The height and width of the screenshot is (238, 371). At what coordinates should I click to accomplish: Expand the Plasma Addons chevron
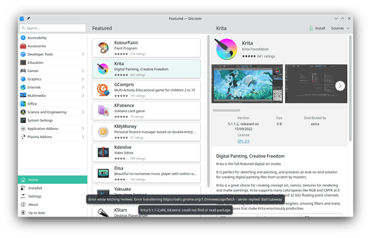point(83,137)
